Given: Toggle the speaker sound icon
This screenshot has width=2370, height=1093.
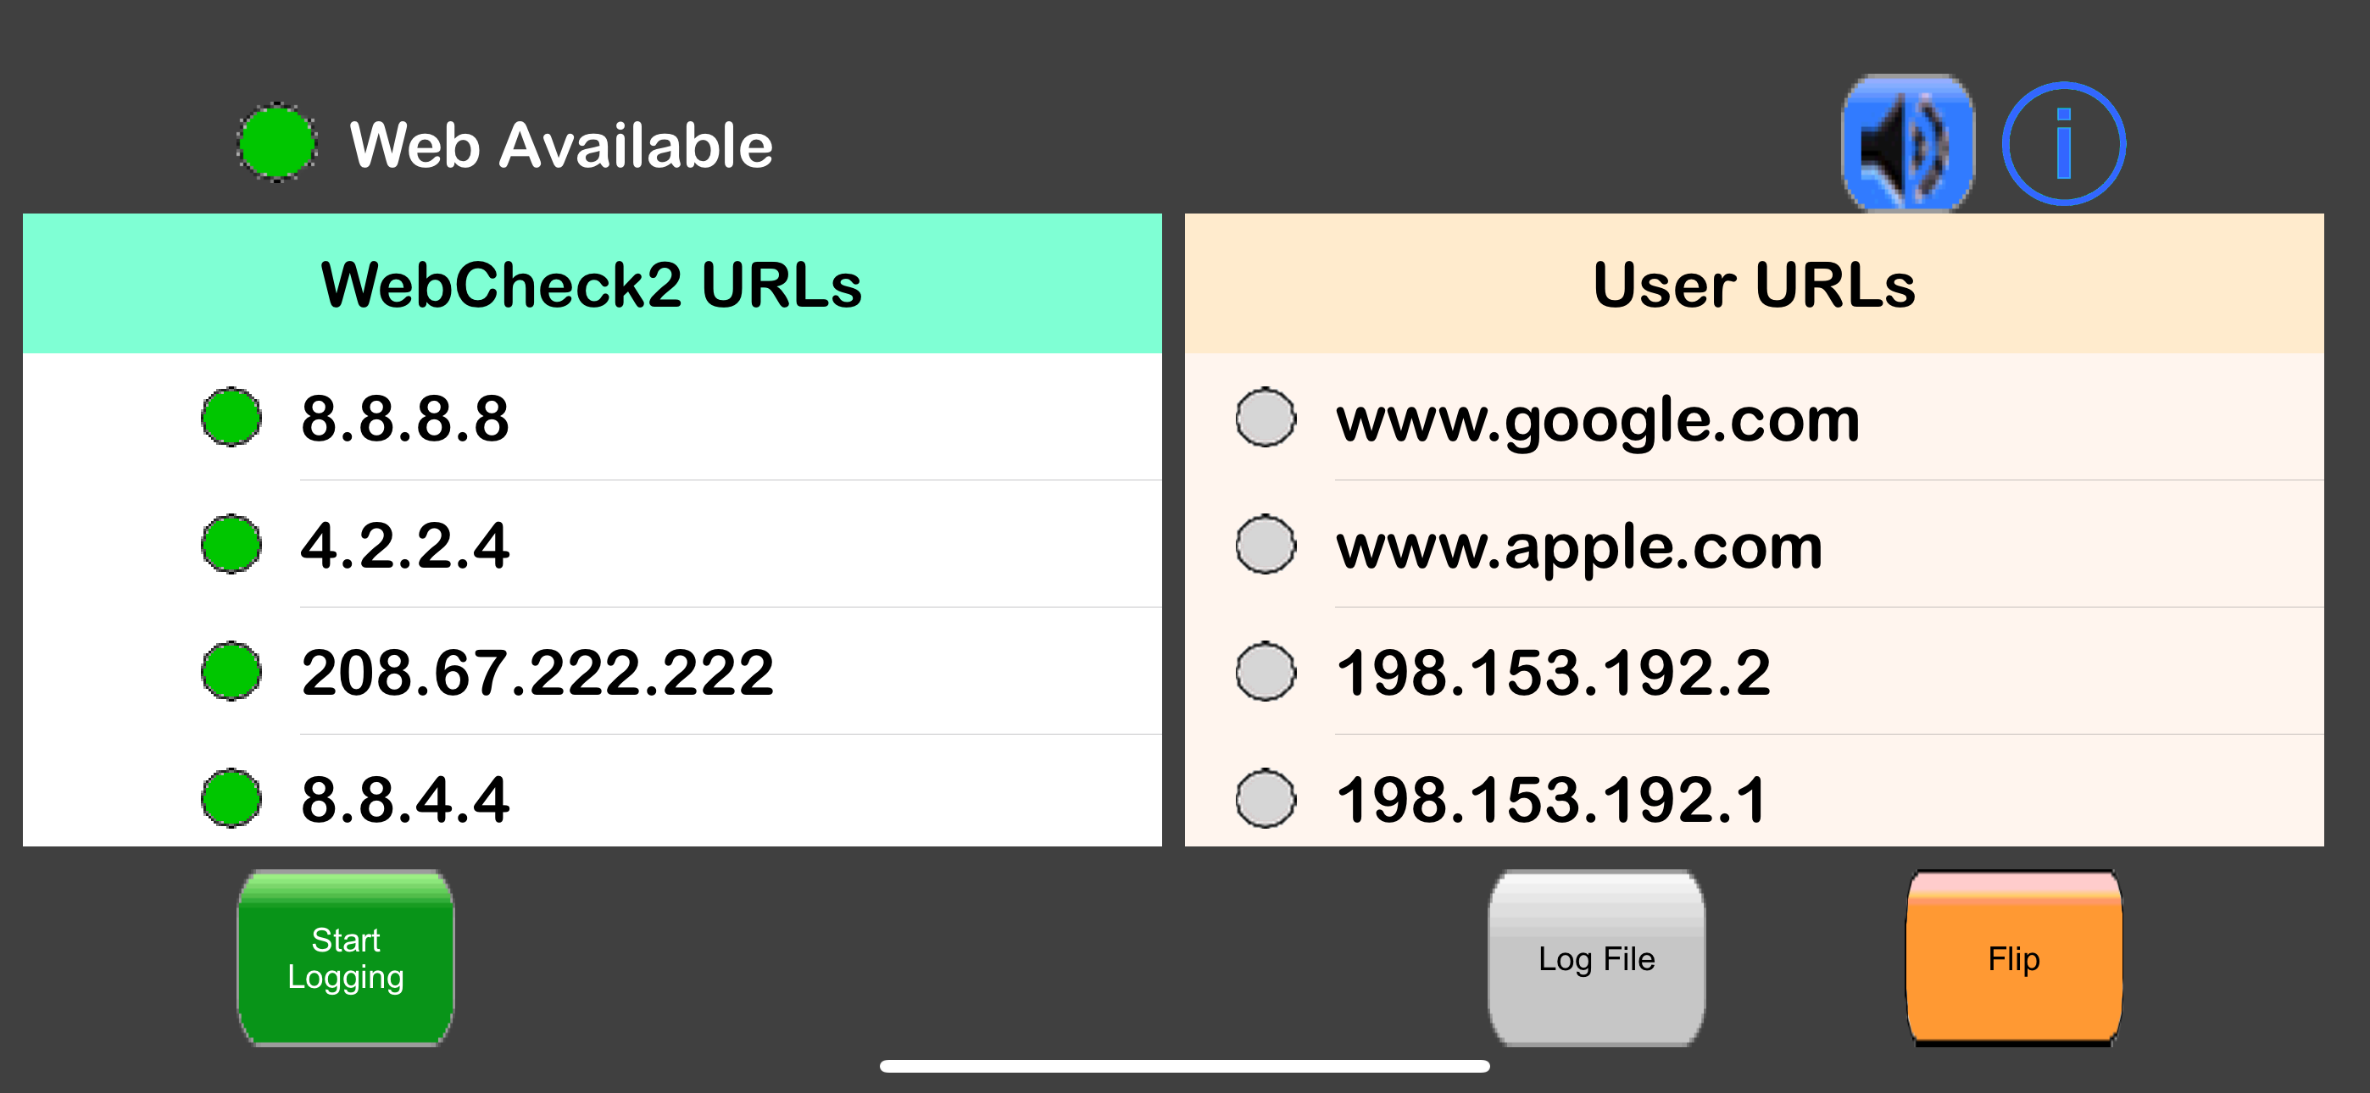Looking at the screenshot, I should (x=1907, y=142).
